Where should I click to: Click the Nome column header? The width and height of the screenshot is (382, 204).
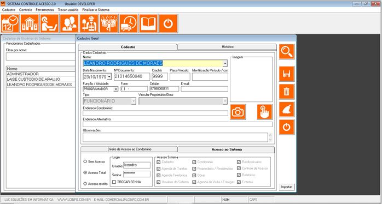coord(40,69)
